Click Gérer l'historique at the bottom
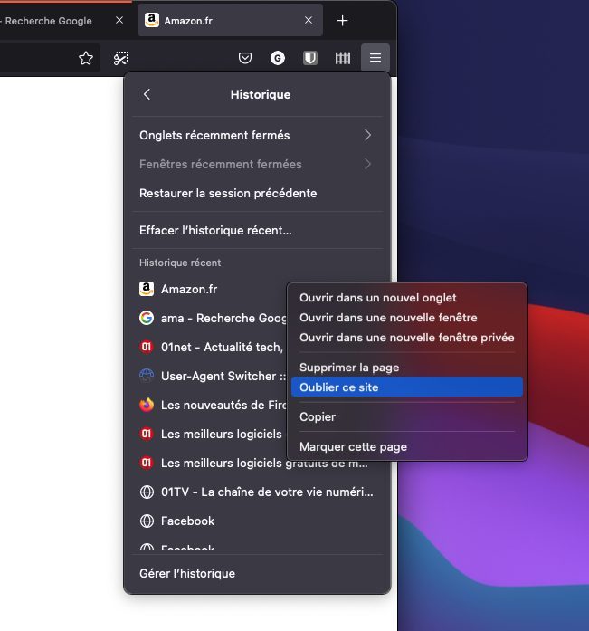This screenshot has width=589, height=631. coord(187,573)
